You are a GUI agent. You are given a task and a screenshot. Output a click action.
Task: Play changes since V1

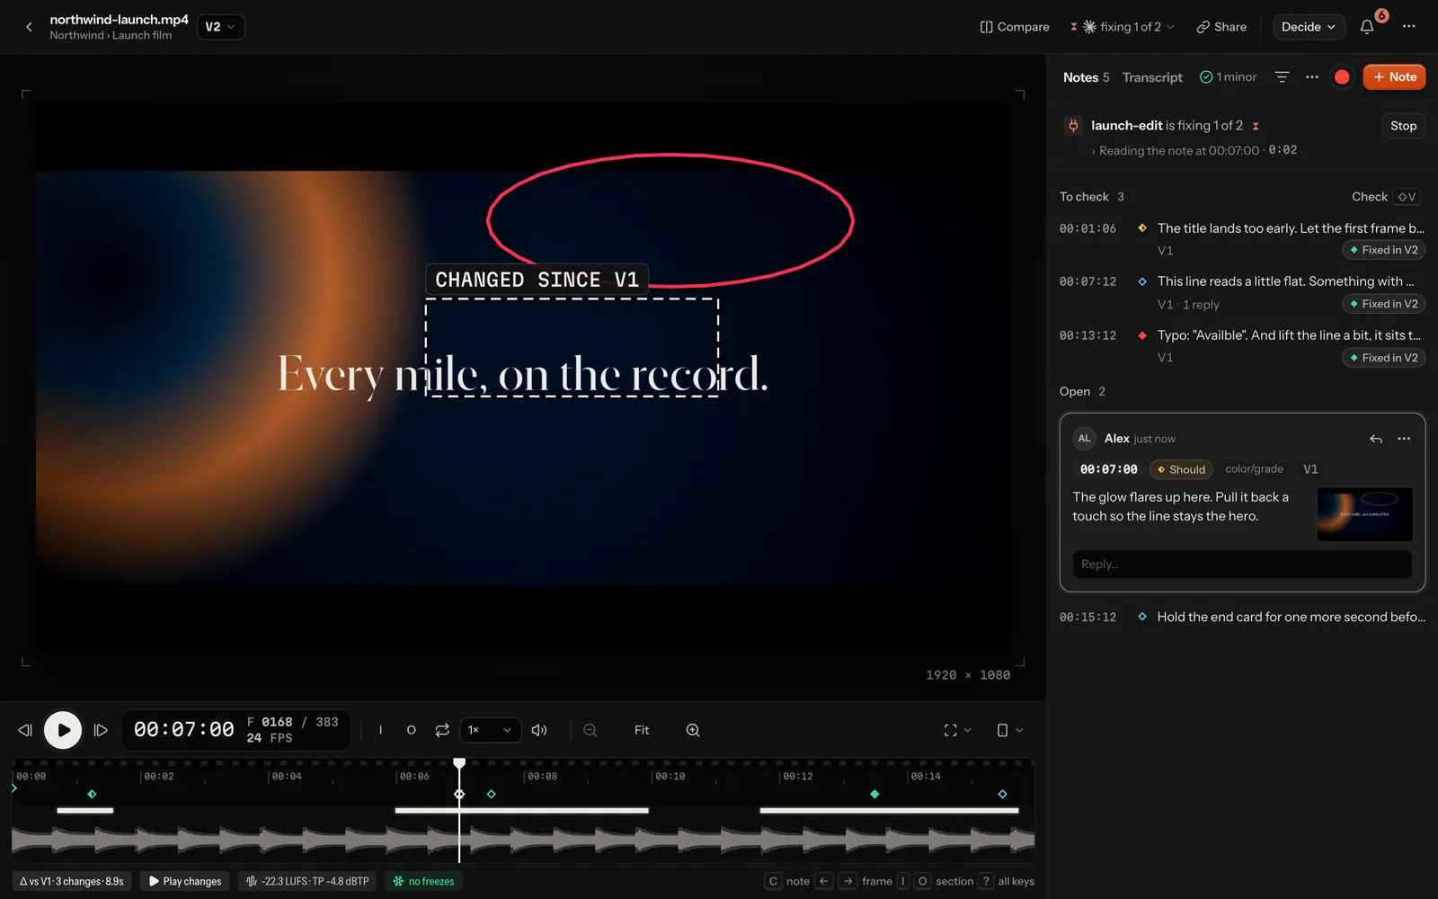pos(185,881)
